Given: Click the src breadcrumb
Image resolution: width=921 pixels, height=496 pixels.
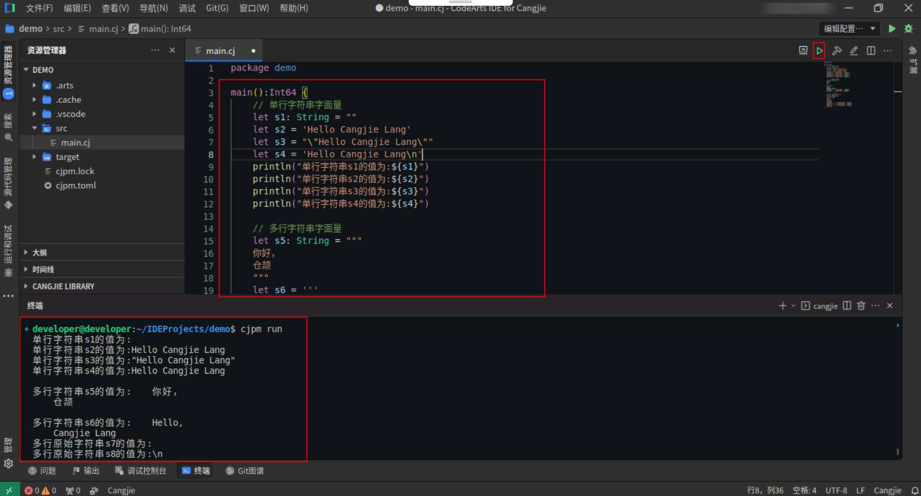Looking at the screenshot, I should [x=59, y=29].
